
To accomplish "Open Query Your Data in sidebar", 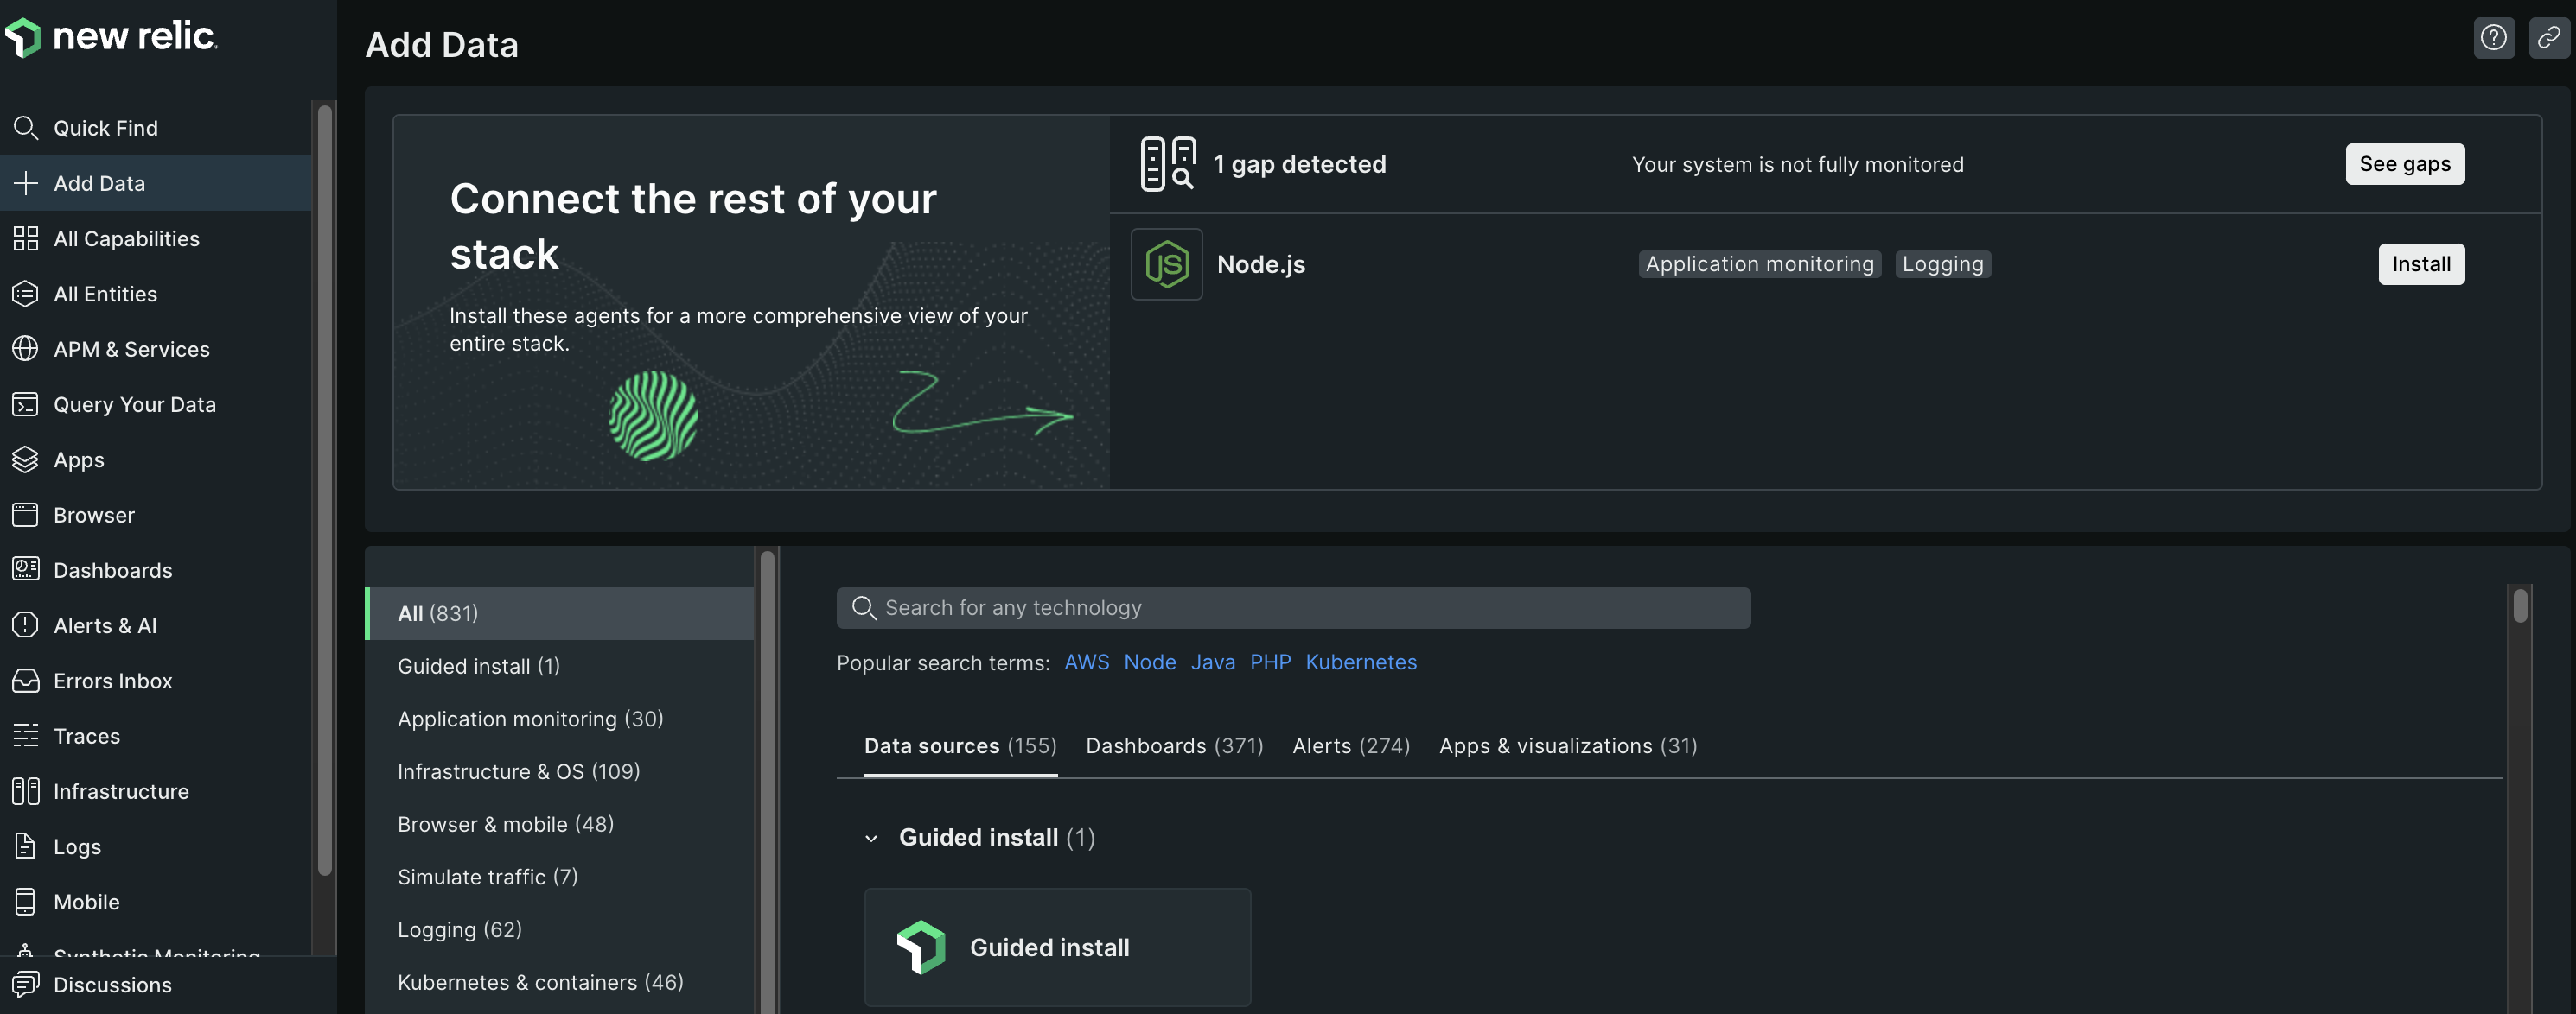I will (134, 404).
